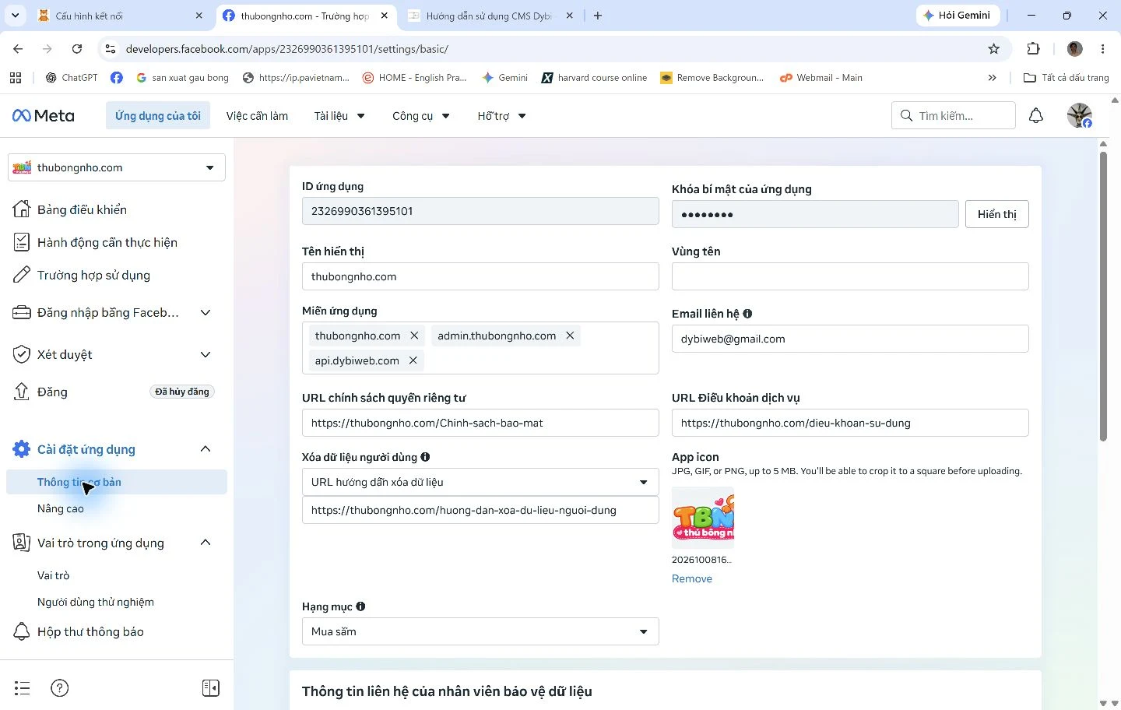This screenshot has width=1121, height=710.
Task: Click info icon beside Xóa dữ liệu người dùng
Action: (x=425, y=457)
